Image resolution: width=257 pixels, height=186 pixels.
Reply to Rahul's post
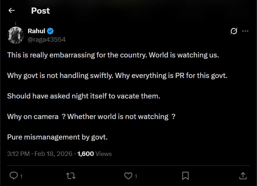(14, 176)
